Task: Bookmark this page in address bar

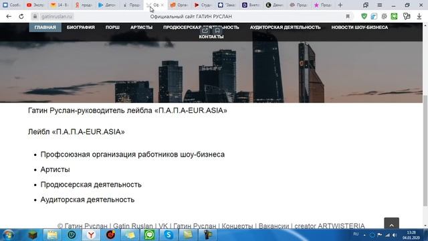Action: 348,16
